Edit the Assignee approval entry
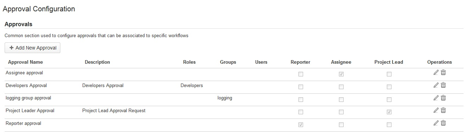The width and height of the screenshot is (466, 138). (x=436, y=73)
